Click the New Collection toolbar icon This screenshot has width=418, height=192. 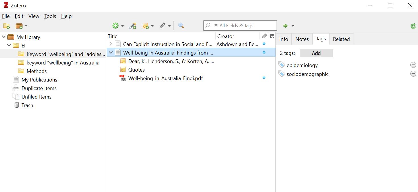(6, 26)
